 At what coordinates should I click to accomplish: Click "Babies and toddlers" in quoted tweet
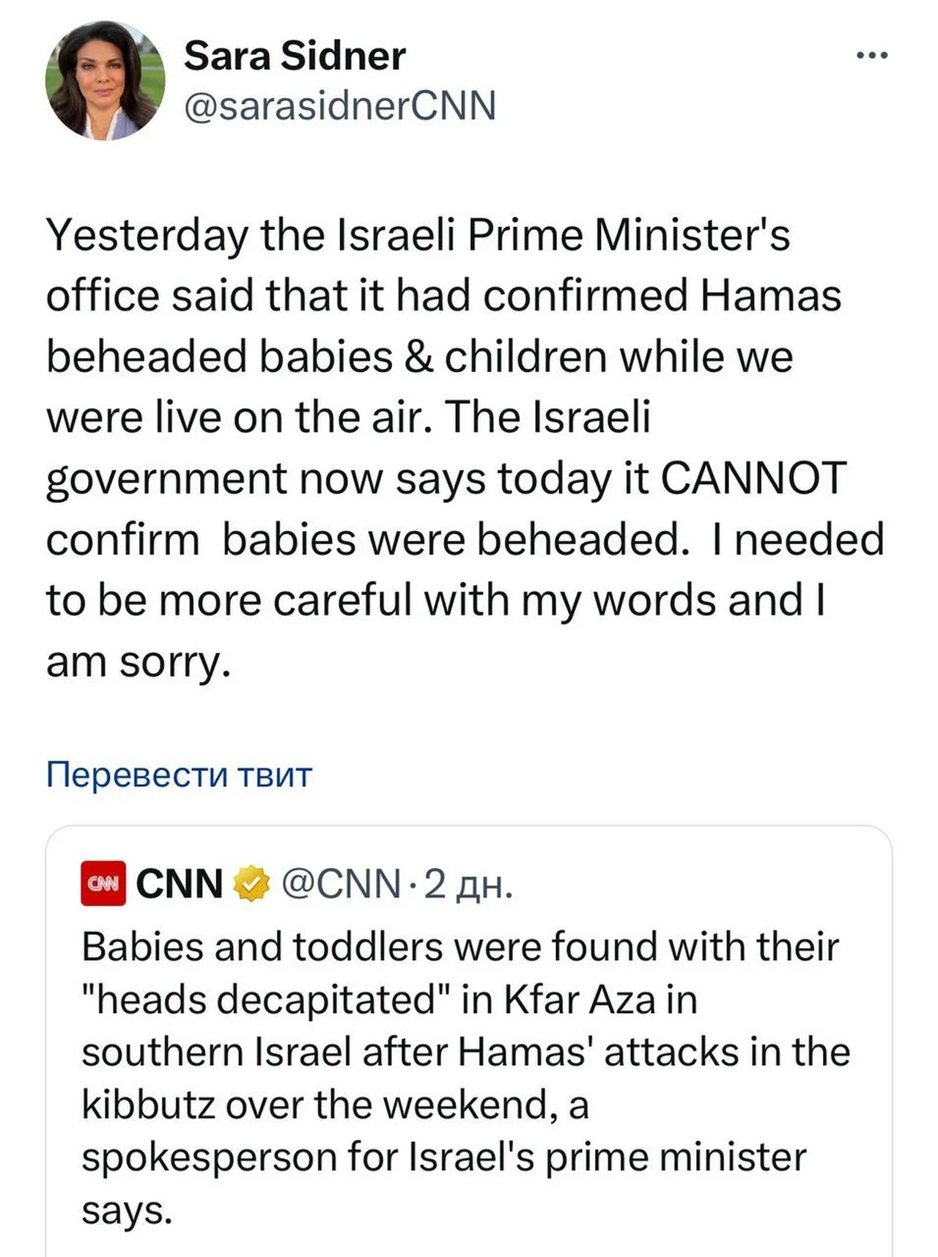(262, 946)
